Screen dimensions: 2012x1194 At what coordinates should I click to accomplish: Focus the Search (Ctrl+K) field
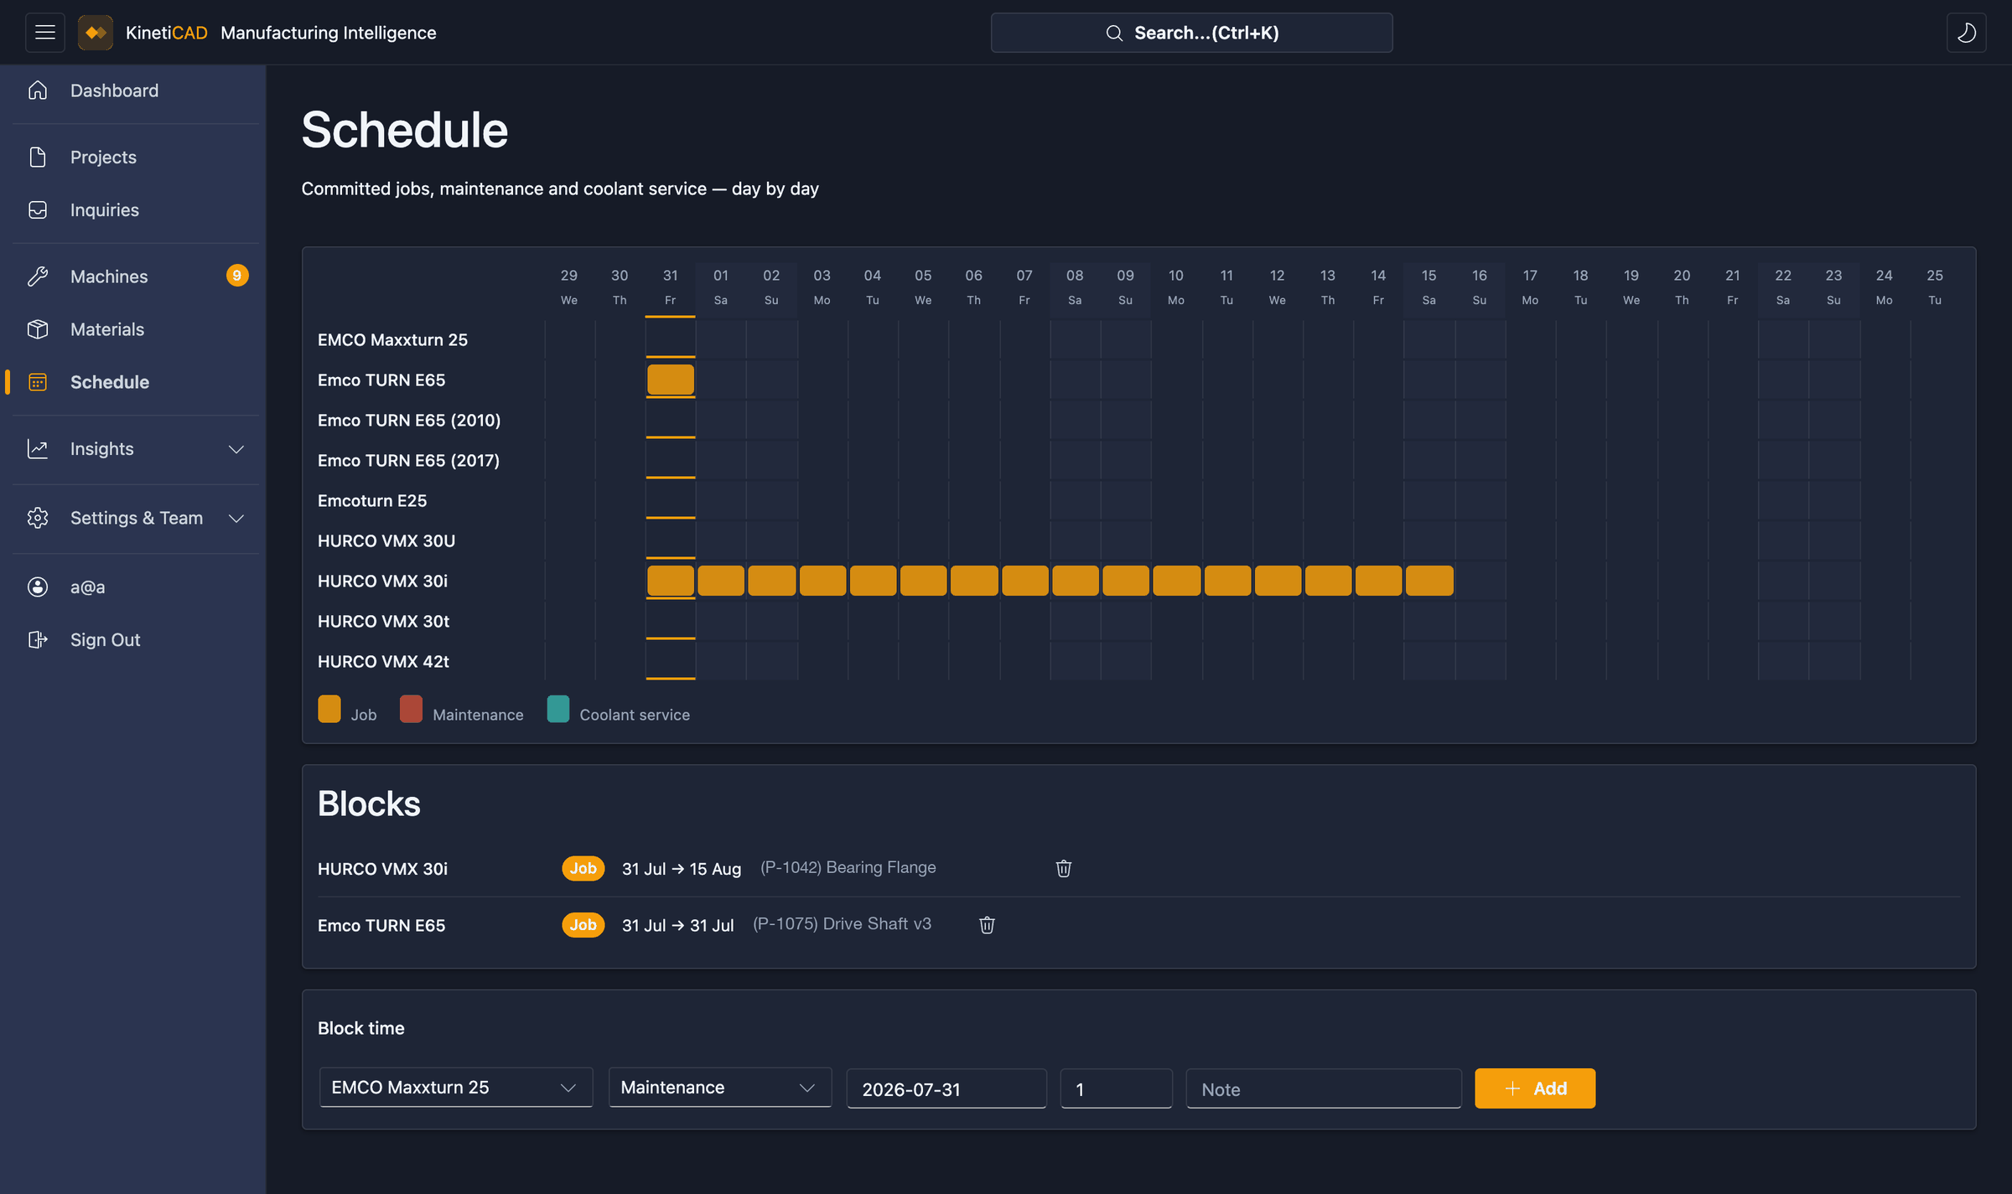[x=1191, y=33]
